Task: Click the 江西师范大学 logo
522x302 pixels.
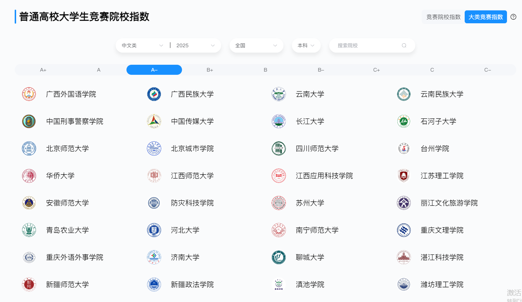Action: tap(154, 176)
